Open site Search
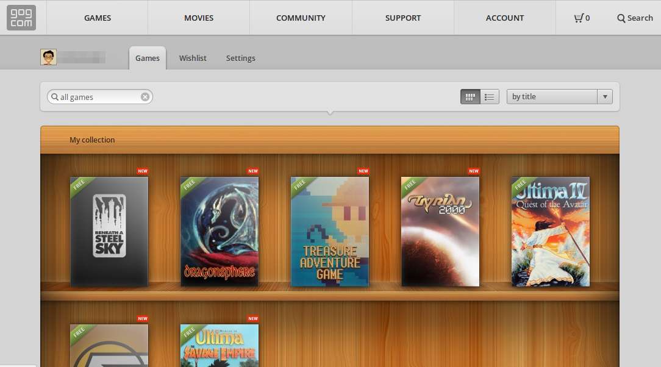This screenshot has height=367, width=661. (635, 18)
